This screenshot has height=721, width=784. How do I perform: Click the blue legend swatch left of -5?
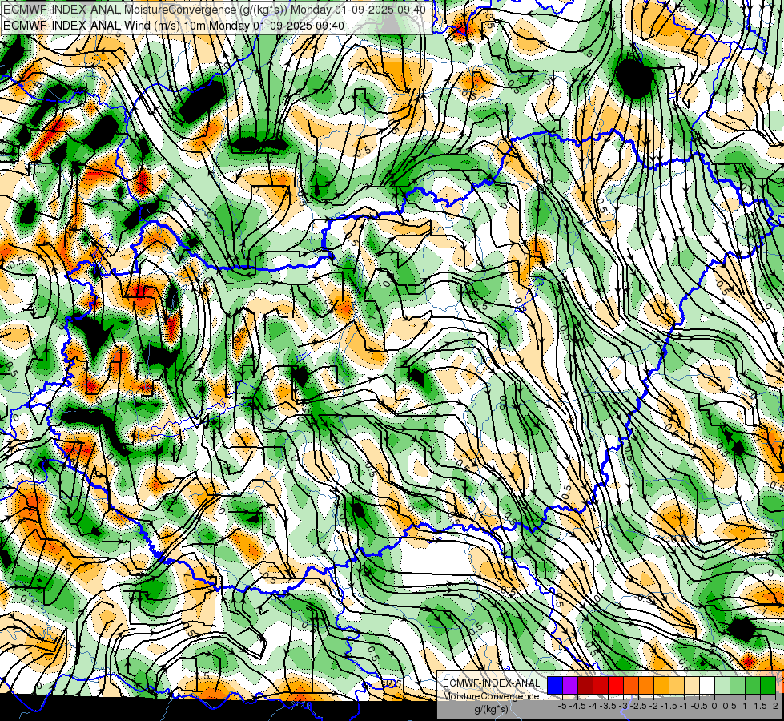click(x=555, y=685)
